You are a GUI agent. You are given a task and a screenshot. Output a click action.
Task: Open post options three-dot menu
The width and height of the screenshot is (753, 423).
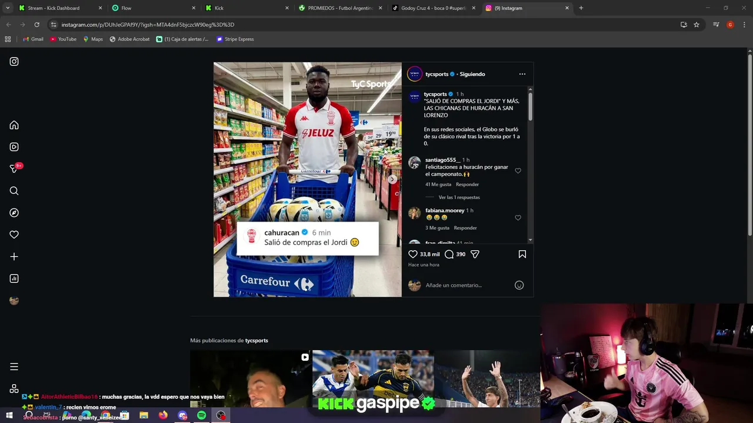(x=522, y=74)
